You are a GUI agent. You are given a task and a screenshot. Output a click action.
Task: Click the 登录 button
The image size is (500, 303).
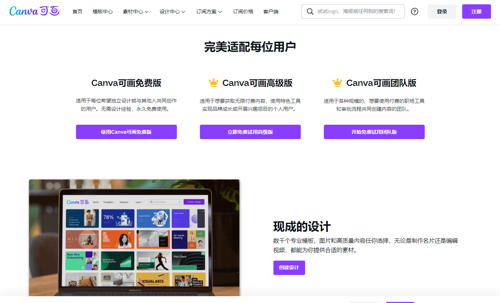(442, 12)
